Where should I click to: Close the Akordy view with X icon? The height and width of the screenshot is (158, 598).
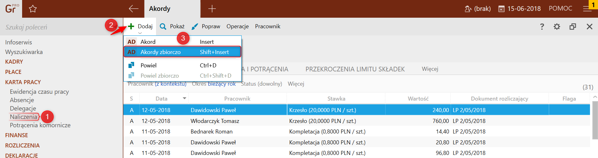(590, 26)
